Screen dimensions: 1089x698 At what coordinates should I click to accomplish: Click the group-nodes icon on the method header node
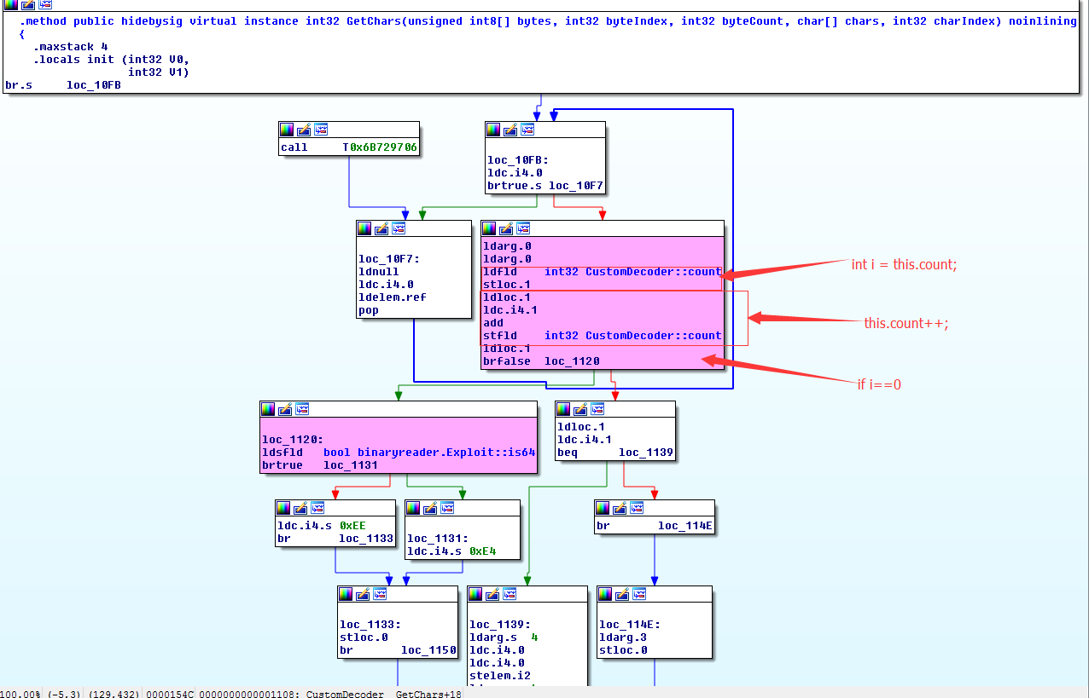point(44,5)
